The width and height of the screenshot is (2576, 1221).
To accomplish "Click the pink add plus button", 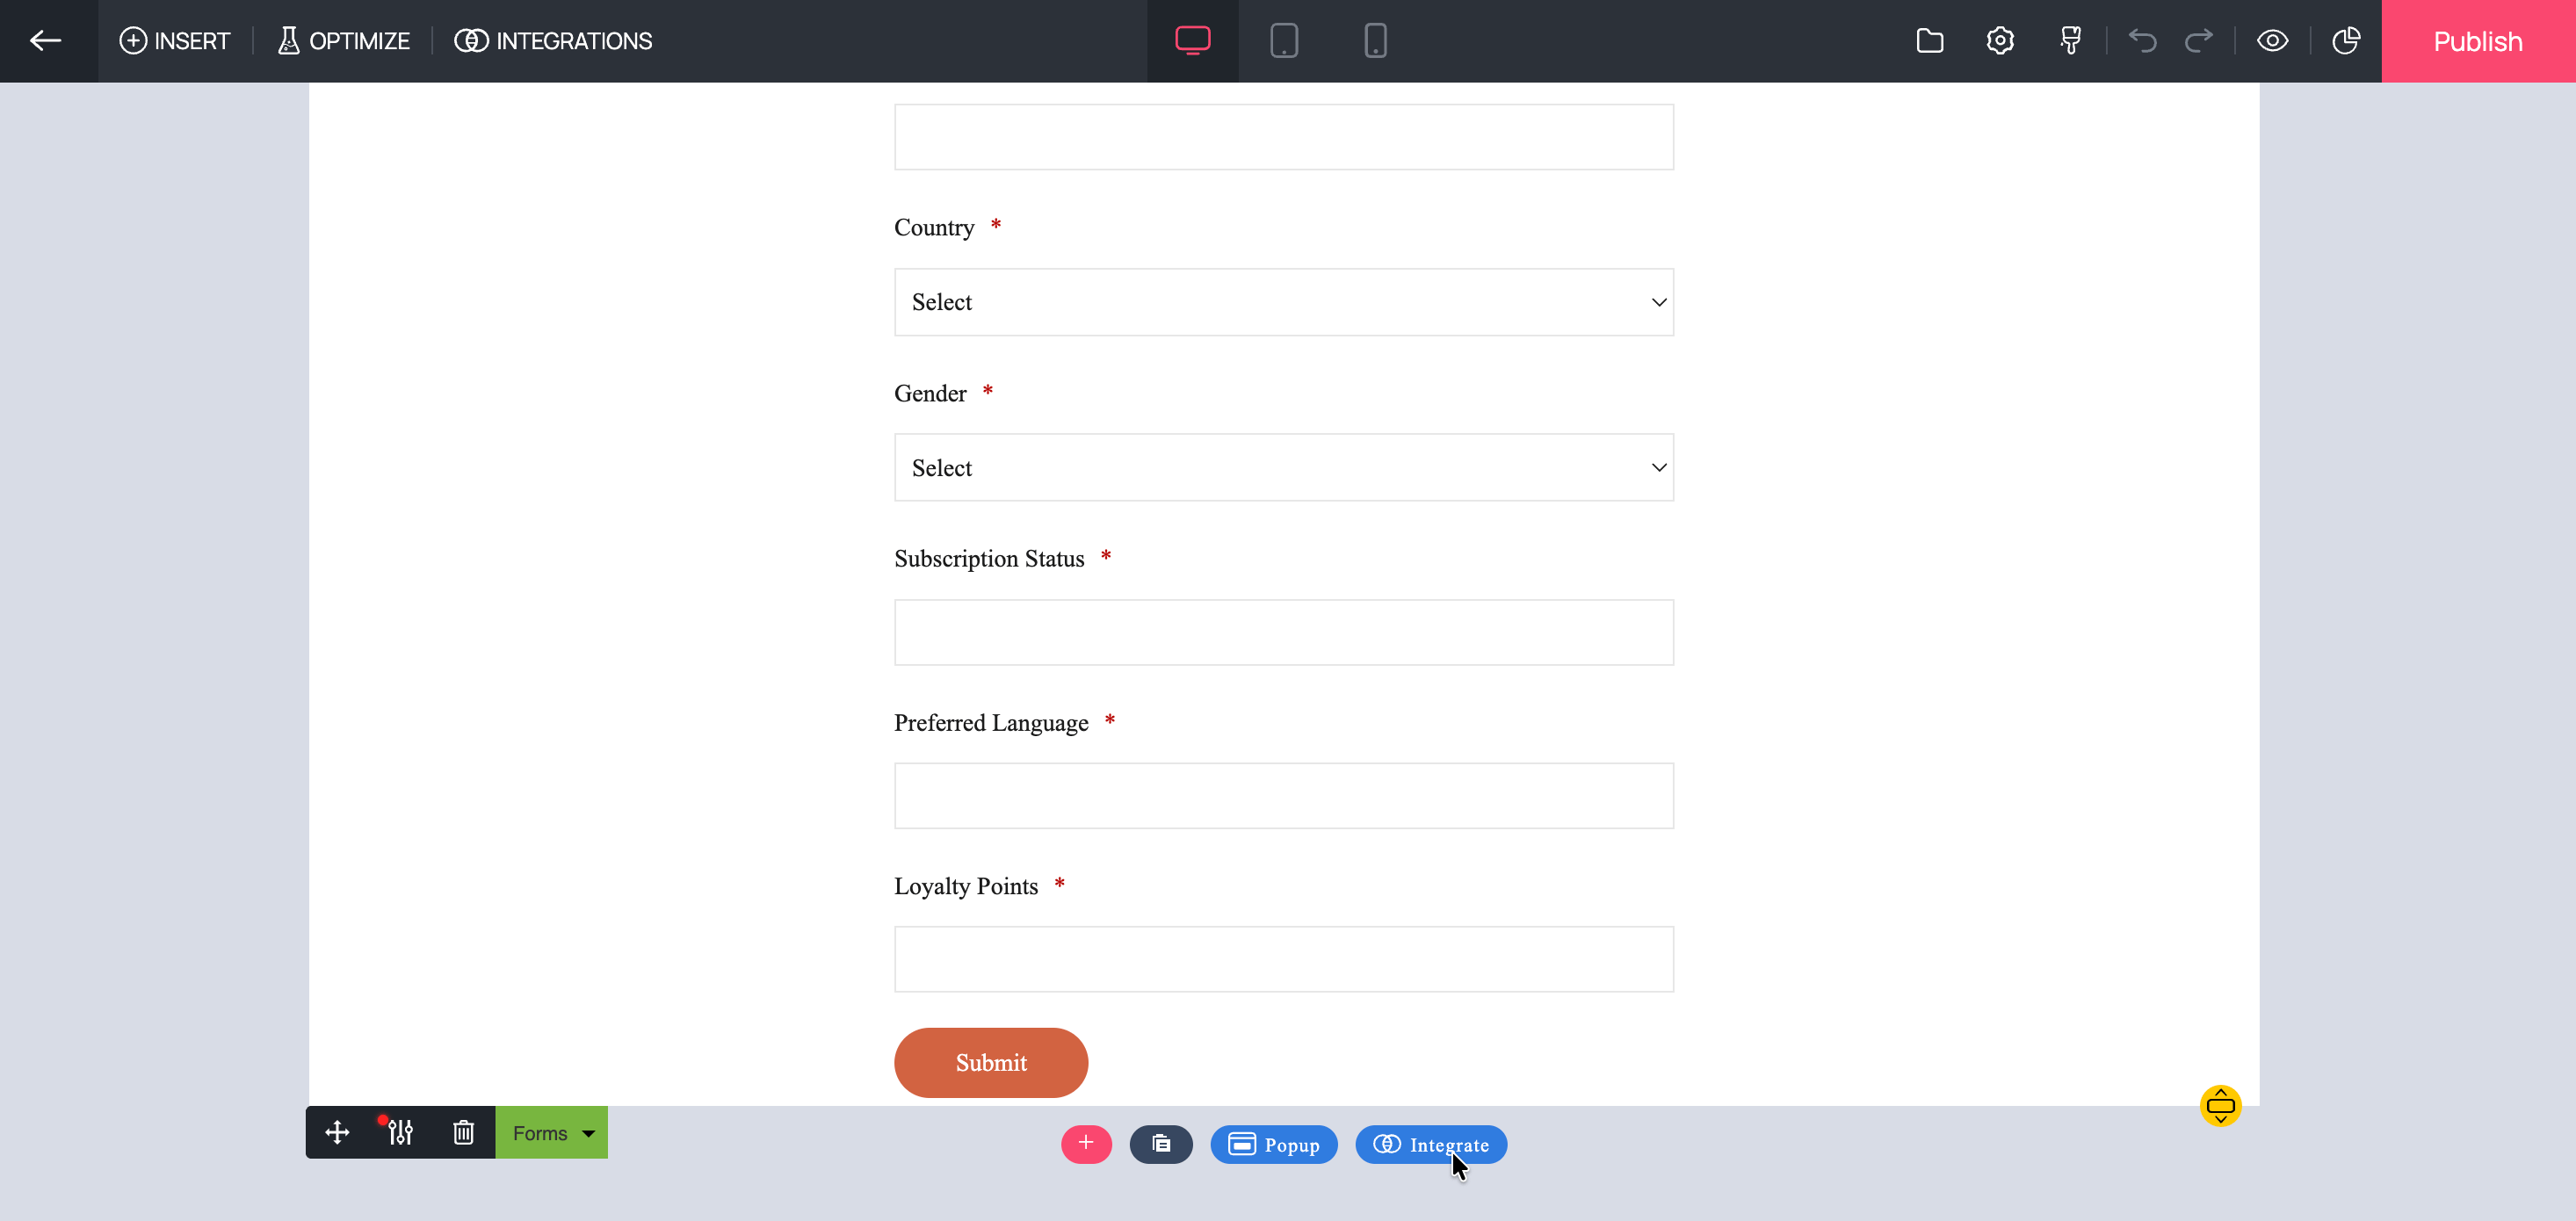I will click(x=1086, y=1144).
